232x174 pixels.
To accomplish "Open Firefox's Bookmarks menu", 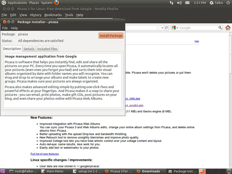I will [x=53, y=15].
